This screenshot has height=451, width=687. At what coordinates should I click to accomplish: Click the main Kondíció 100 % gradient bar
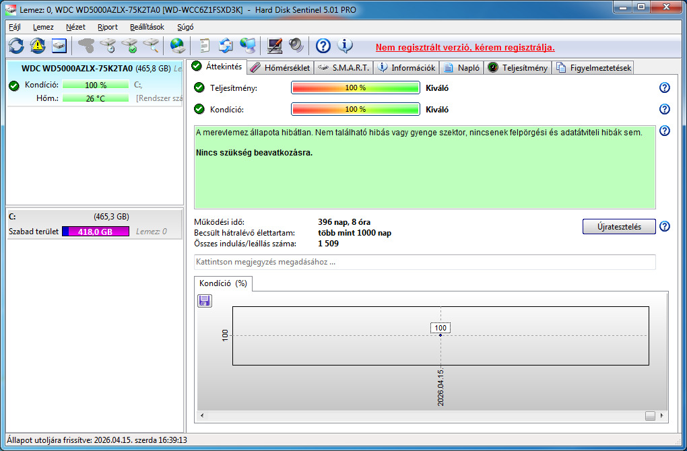(356, 109)
